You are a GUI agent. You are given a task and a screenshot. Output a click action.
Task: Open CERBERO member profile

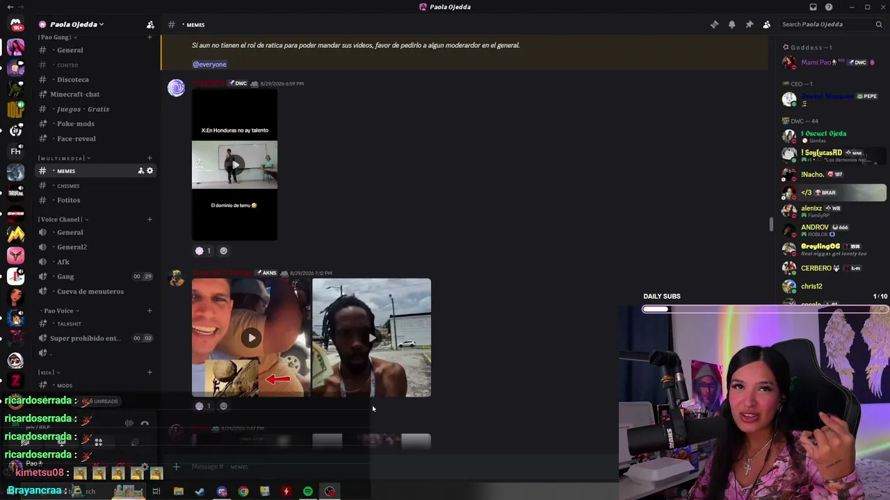click(x=833, y=268)
